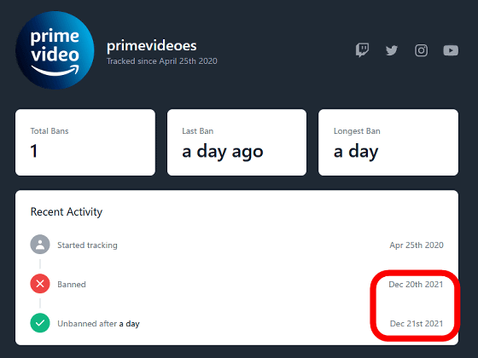The height and width of the screenshot is (358, 478).
Task: Click the Total Bans card
Action: pos(85,142)
